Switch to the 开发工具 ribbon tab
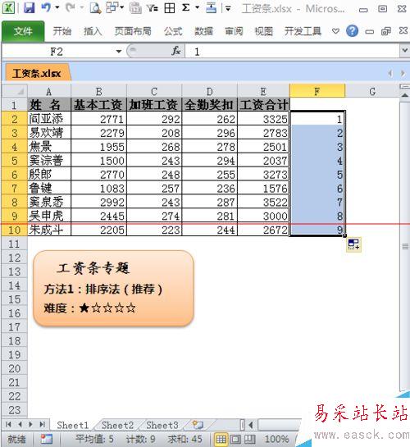This screenshot has height=447, width=410. coord(303,31)
